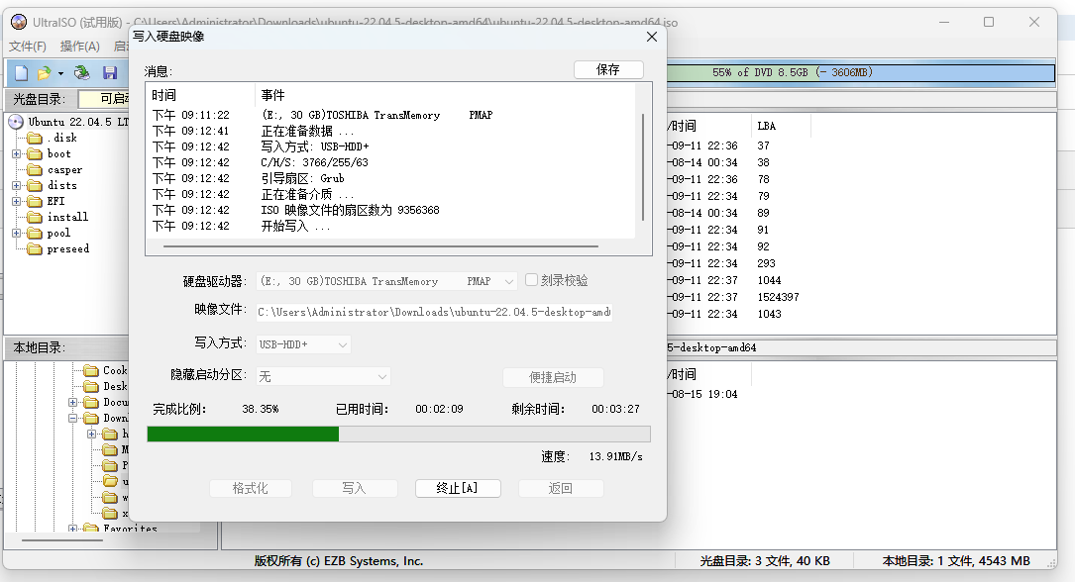Viewport: 1075px width, 582px height.
Task: Select the boot folder icon
Action: point(35,154)
